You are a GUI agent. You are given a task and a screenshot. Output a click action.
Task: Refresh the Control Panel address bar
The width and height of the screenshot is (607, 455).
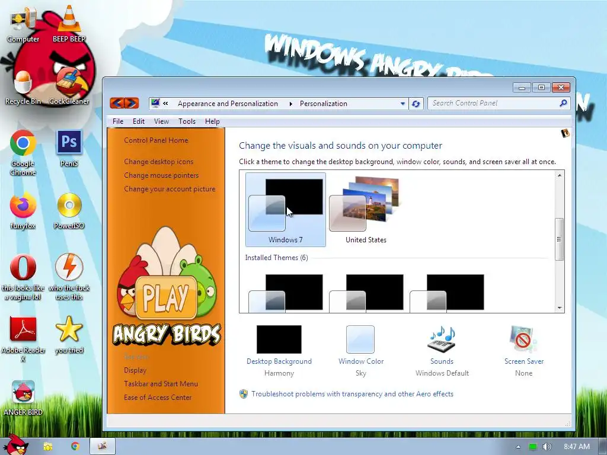coord(416,104)
